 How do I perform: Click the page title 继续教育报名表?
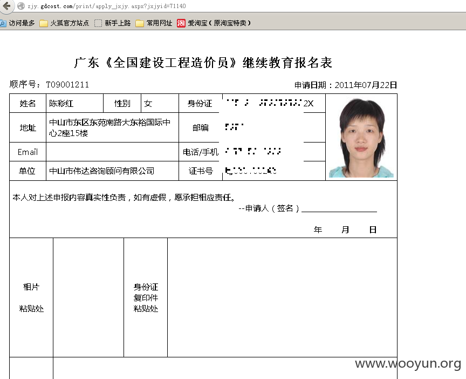coord(287,63)
